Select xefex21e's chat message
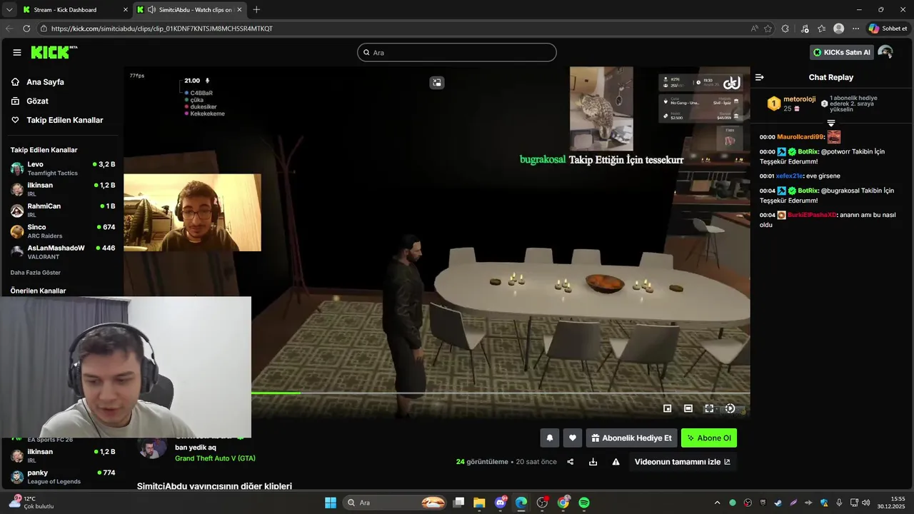The width and height of the screenshot is (914, 514). click(x=800, y=176)
